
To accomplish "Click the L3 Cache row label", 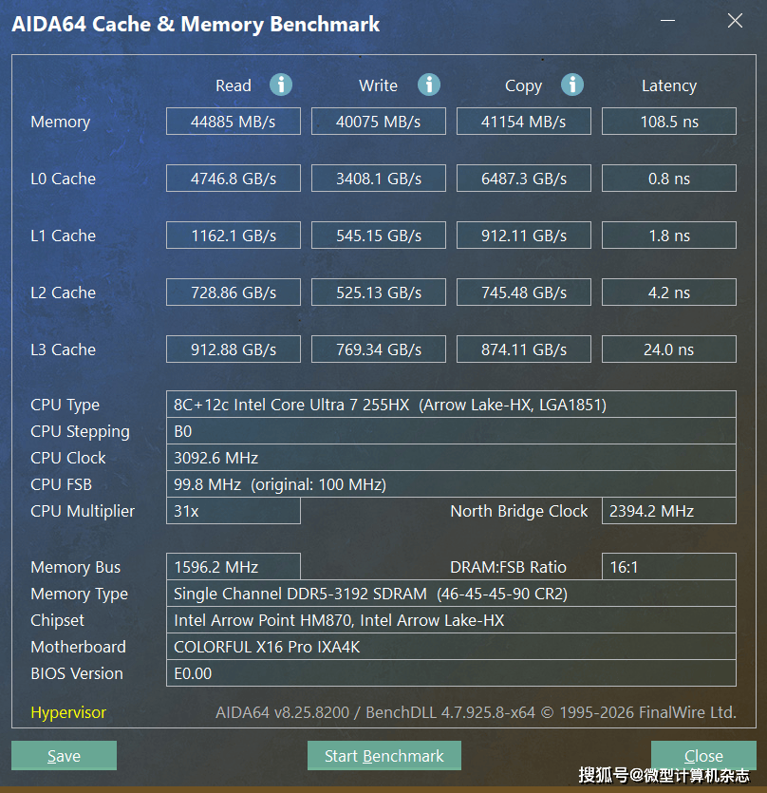I will pos(64,349).
